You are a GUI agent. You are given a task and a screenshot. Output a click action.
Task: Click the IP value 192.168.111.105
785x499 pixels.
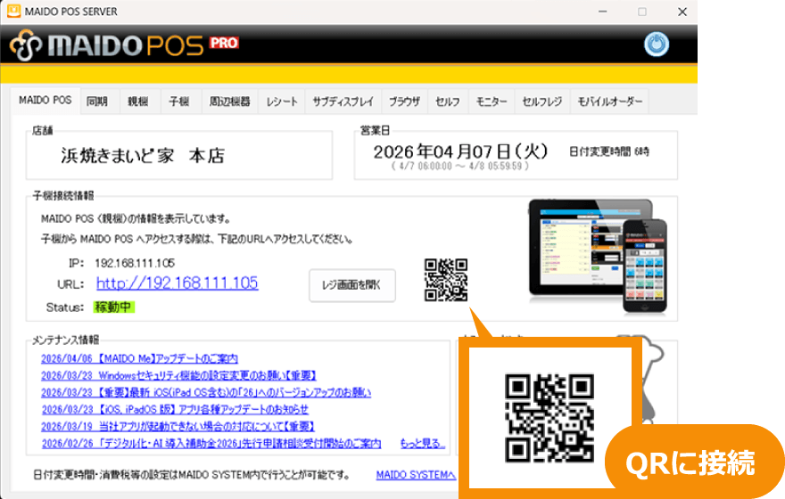(135, 263)
